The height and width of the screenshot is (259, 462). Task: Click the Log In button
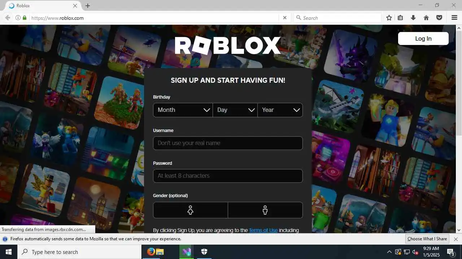pos(423,38)
